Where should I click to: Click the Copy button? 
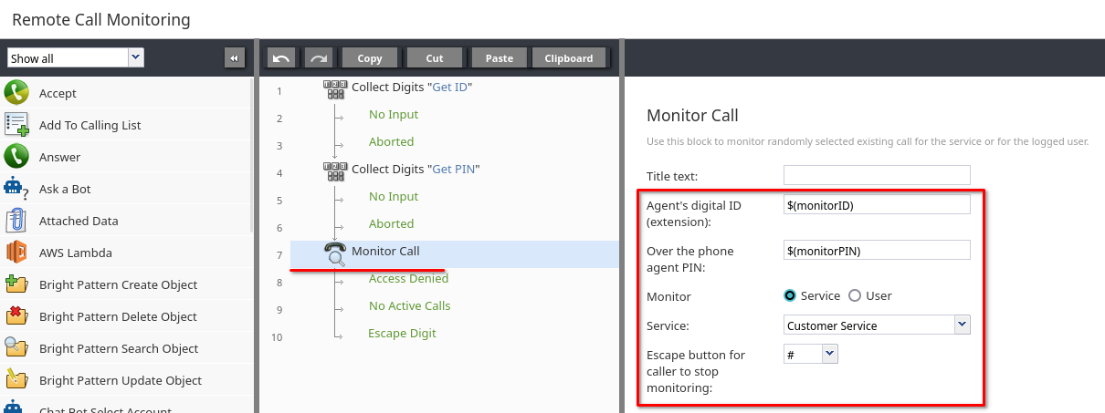click(370, 58)
